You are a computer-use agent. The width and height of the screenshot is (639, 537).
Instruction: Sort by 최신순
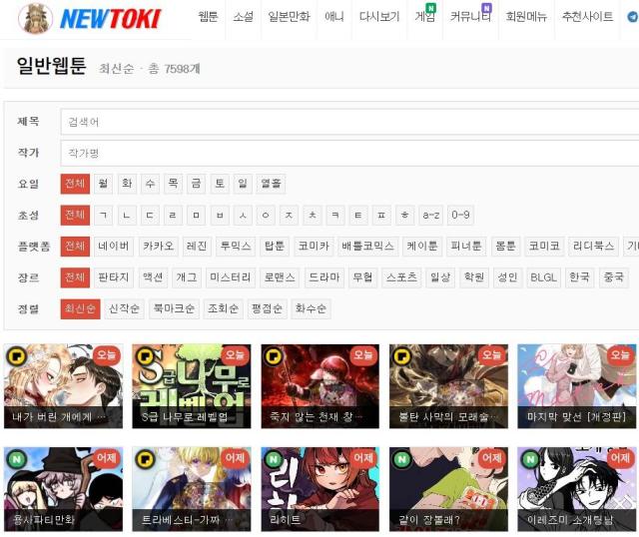pyautogui.click(x=80, y=309)
